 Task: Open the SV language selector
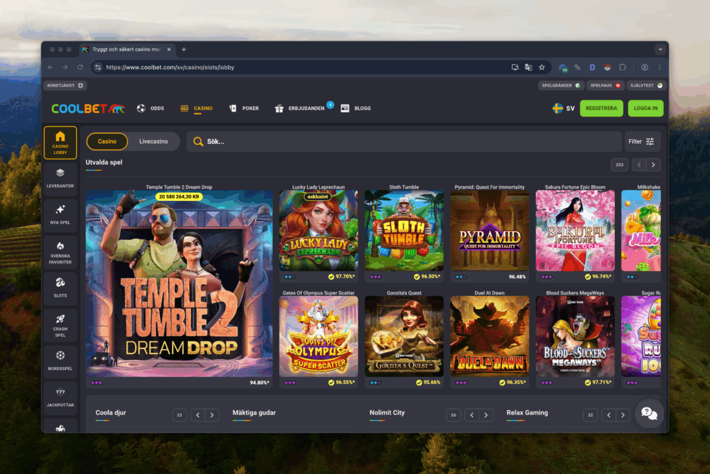tap(564, 109)
